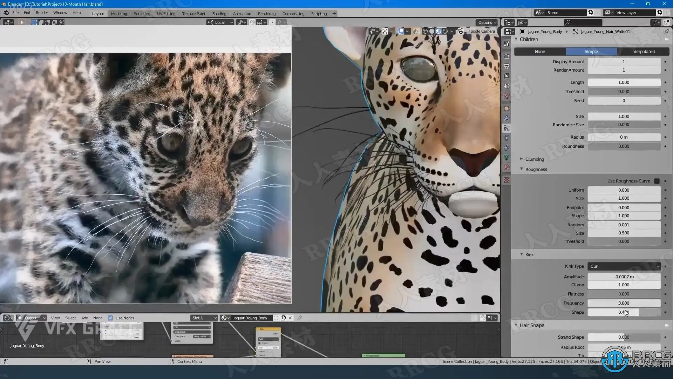Switch to the Sculpting workspace tab
Image resolution: width=673 pixels, height=379 pixels.
click(142, 14)
